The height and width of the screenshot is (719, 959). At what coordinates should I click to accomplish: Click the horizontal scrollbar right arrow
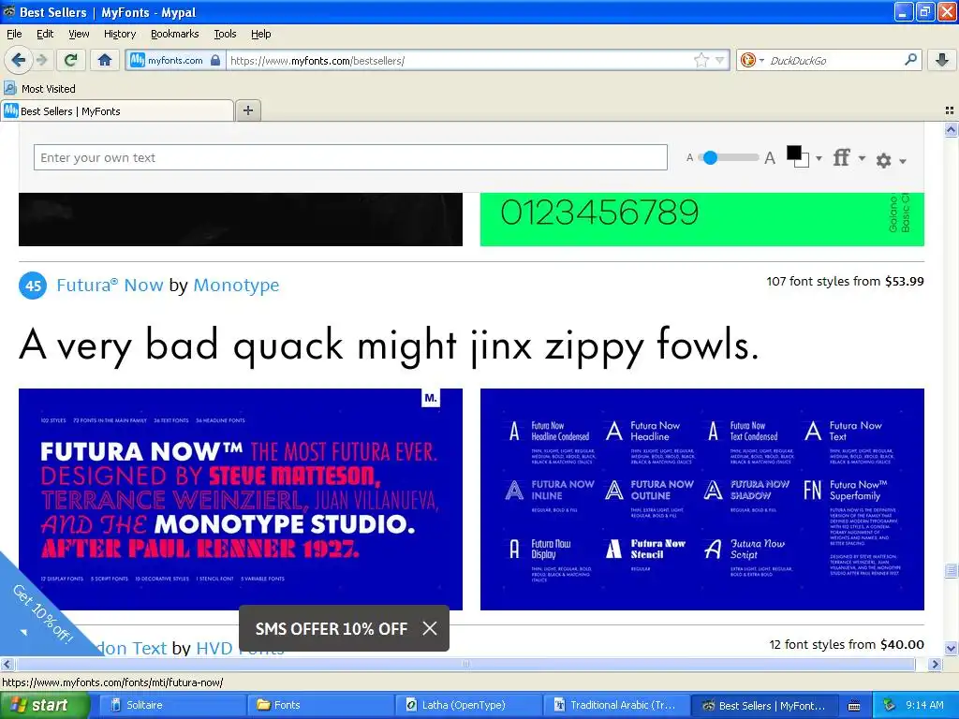935,664
